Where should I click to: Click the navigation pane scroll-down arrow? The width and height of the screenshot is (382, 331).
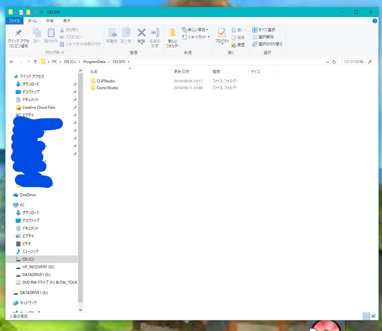pos(80,310)
